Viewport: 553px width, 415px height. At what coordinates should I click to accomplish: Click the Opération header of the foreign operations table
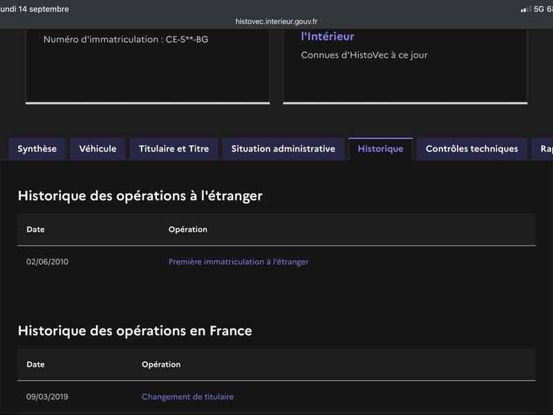click(x=188, y=230)
